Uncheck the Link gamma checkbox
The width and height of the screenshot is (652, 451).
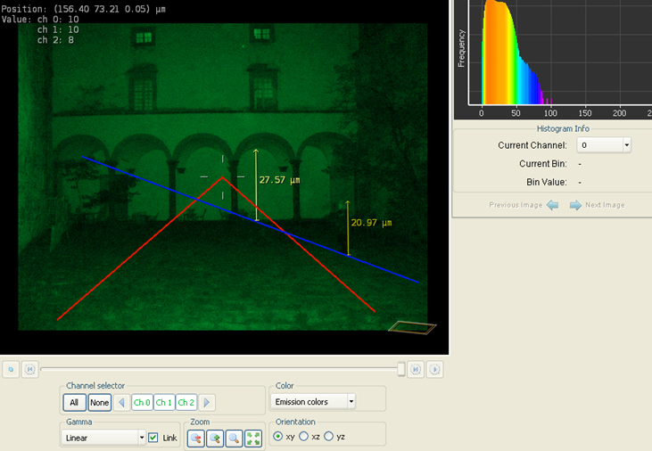coord(153,438)
